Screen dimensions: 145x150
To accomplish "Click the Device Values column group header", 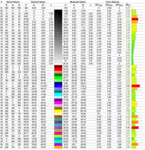I will (x=13, y=2).
